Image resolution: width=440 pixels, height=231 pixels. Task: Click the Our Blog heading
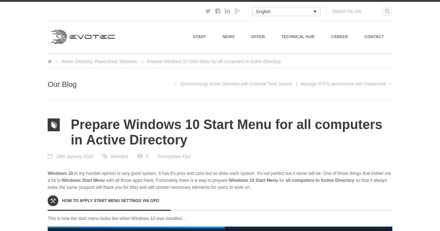62,84
